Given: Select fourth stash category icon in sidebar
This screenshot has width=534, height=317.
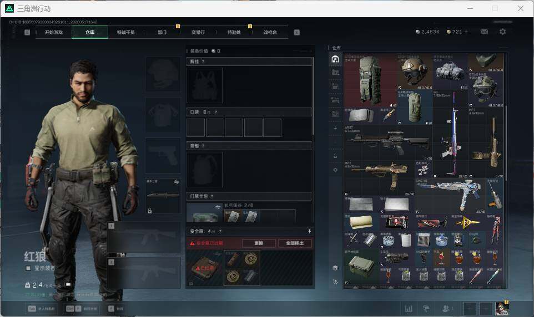Looking at the screenshot, I should point(335,100).
